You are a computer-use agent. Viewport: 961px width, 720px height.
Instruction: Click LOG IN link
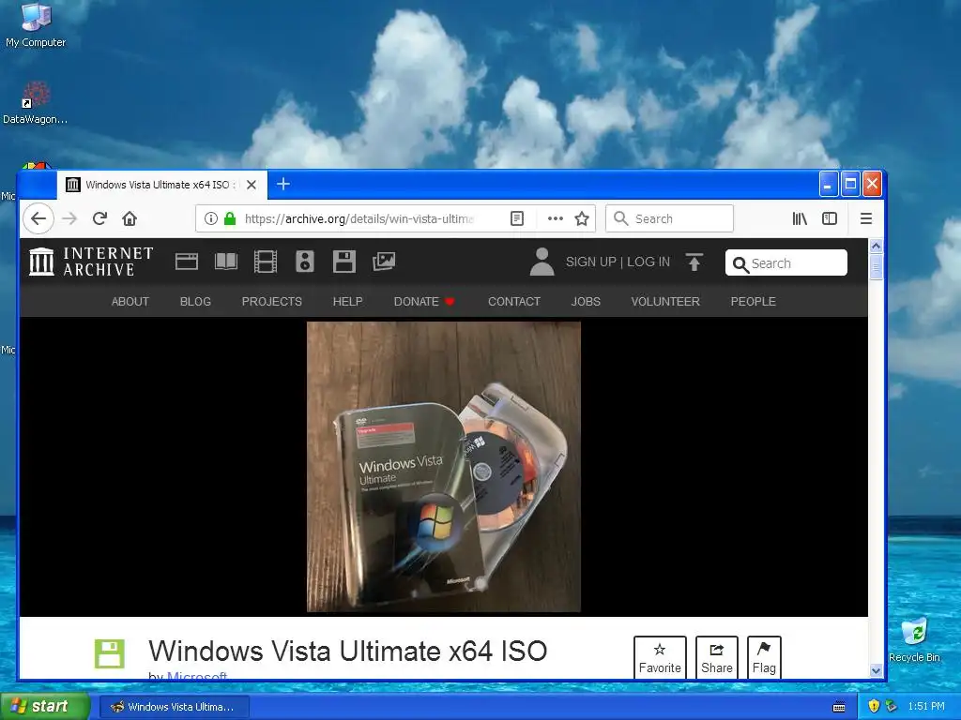pos(648,262)
